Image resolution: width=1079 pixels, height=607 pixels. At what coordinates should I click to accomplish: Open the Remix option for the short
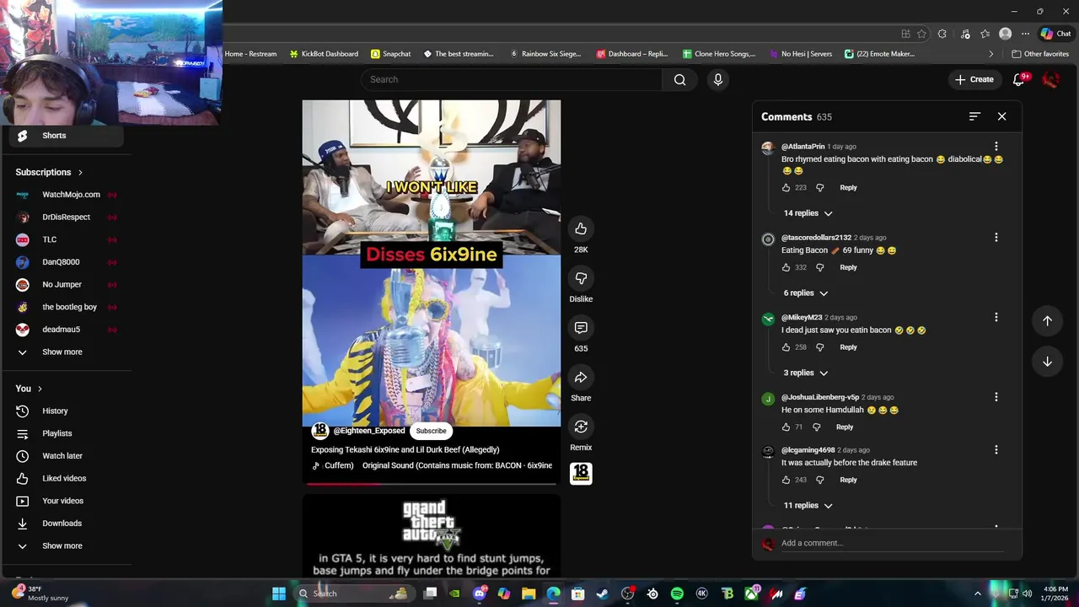[x=581, y=427]
